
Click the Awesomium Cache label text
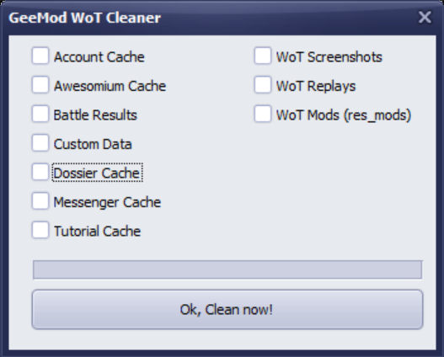110,86
